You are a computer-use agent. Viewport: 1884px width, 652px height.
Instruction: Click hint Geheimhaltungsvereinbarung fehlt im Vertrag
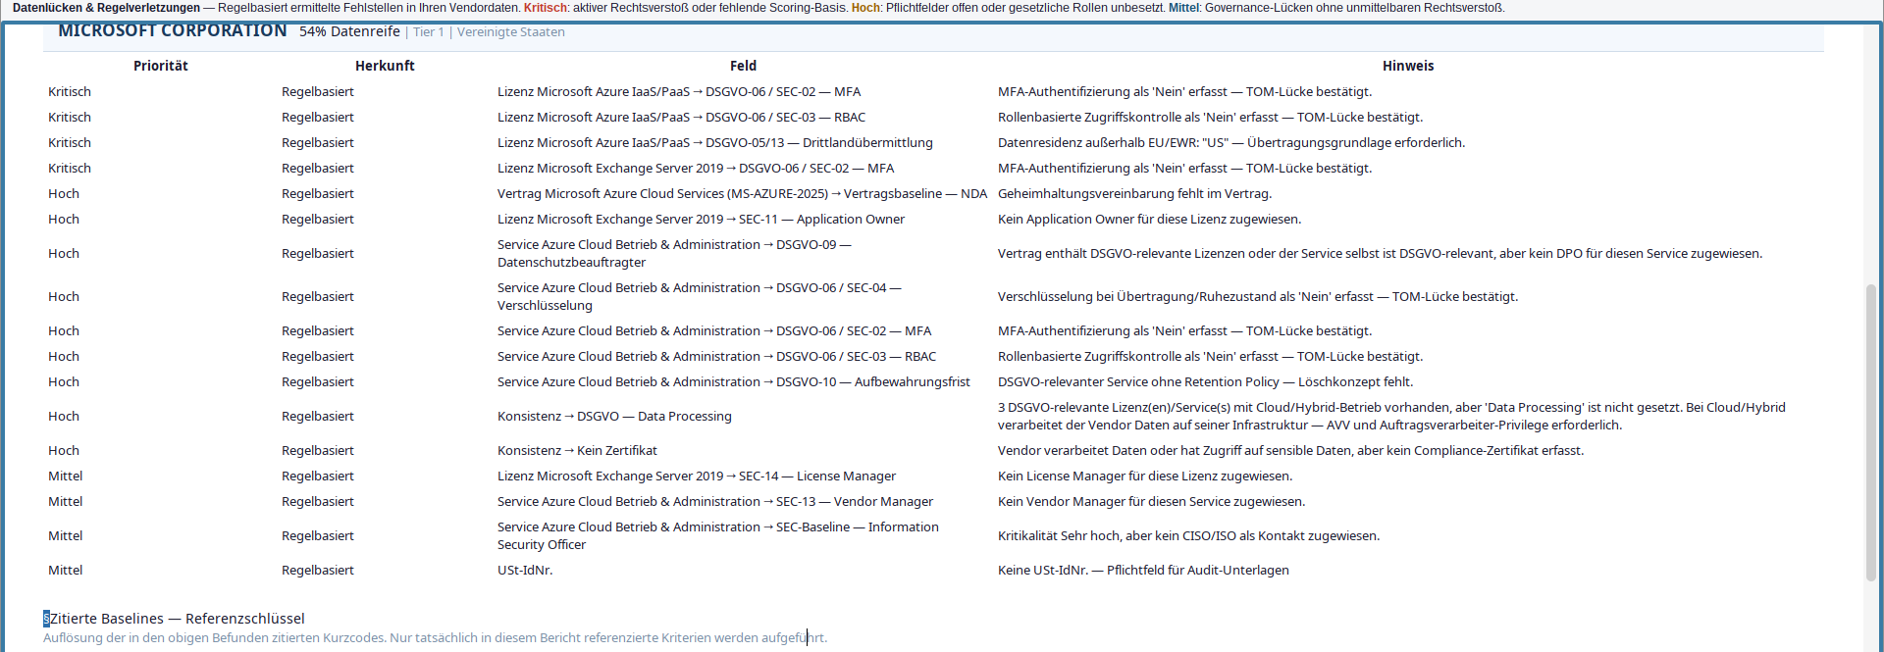tap(1134, 193)
